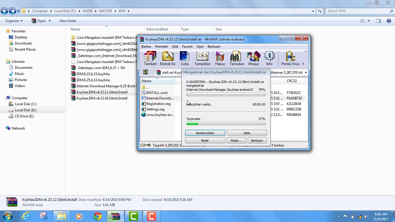Click the Coba test icon

[185, 59]
